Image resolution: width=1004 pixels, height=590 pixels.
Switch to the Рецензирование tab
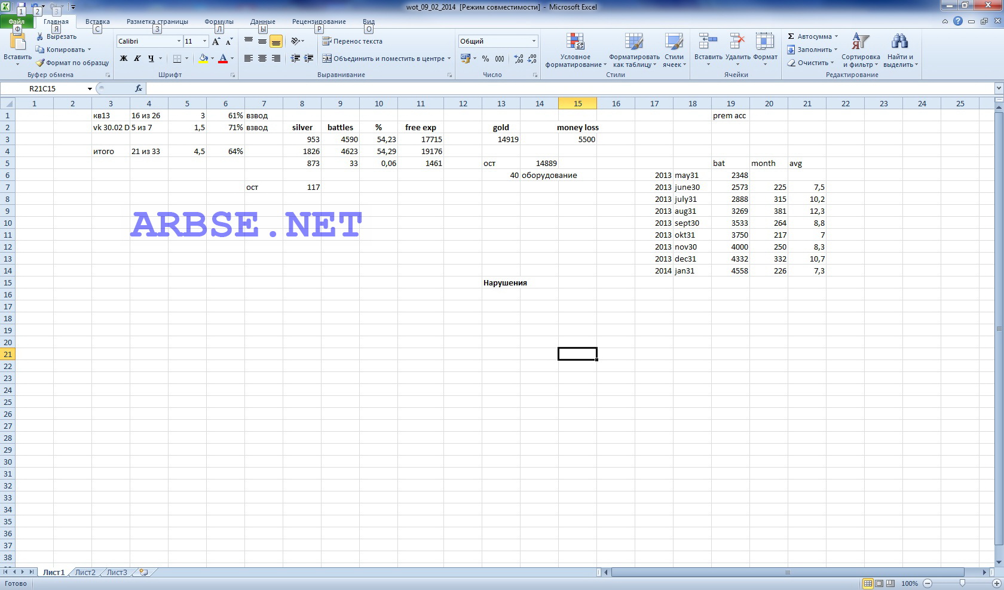click(319, 21)
